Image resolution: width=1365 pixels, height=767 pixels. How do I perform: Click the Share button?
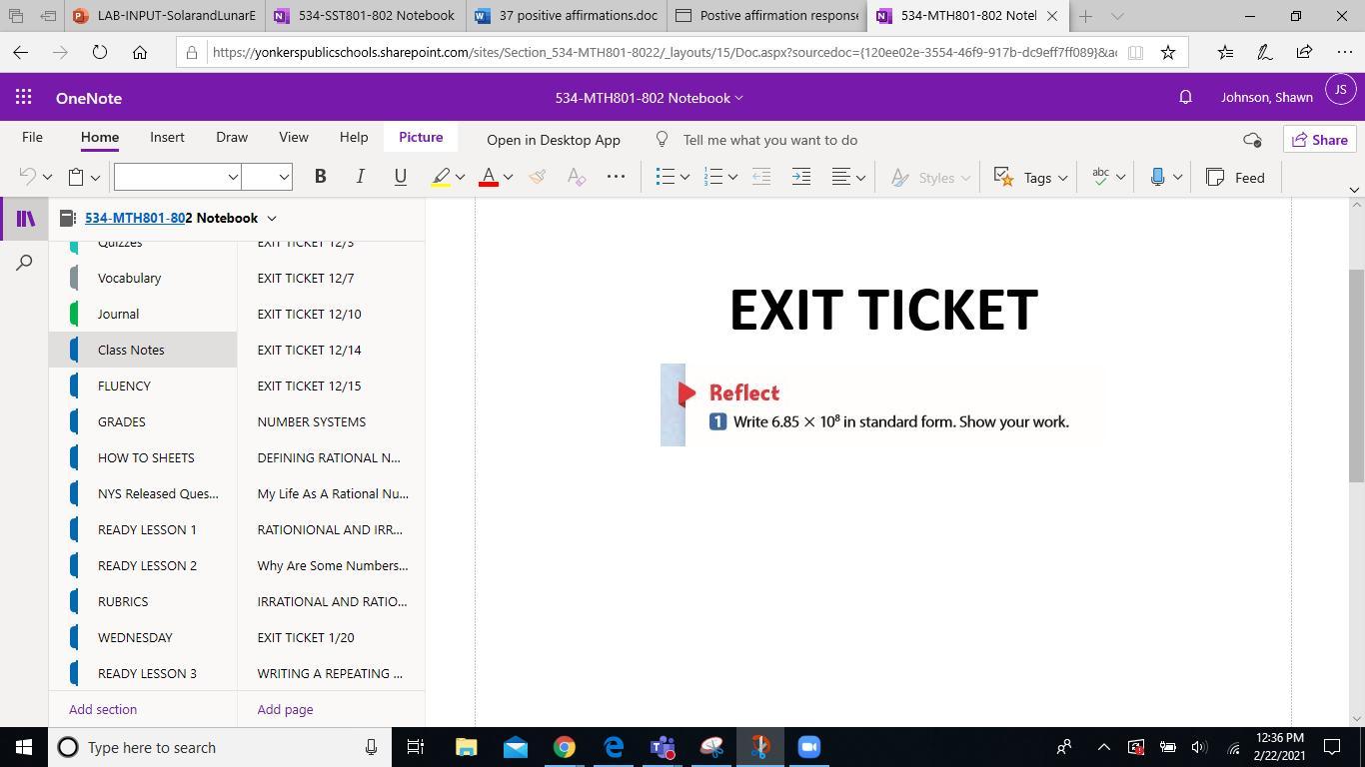pyautogui.click(x=1319, y=140)
